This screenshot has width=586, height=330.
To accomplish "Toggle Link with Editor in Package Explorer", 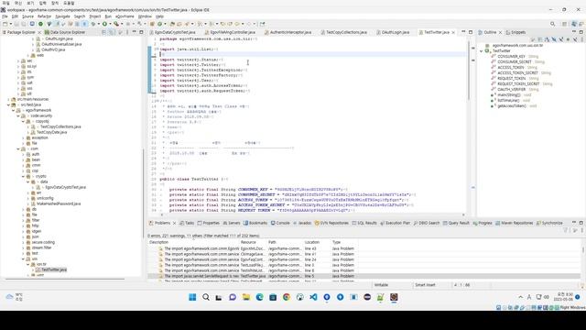I will (112, 33).
